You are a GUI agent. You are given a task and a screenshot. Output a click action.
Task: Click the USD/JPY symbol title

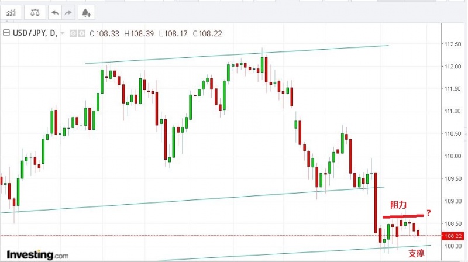point(29,33)
